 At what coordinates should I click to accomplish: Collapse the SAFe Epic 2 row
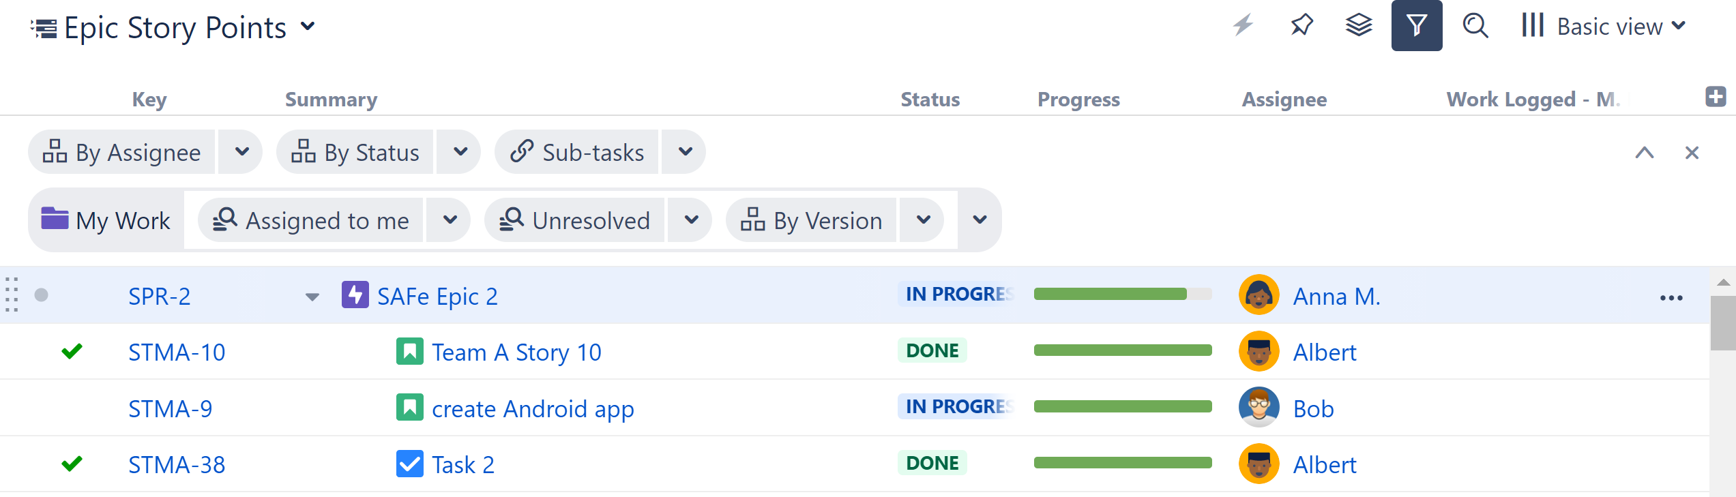312,297
